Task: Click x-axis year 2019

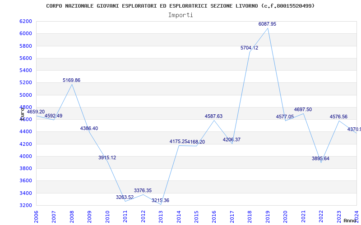Action: coord(268,217)
